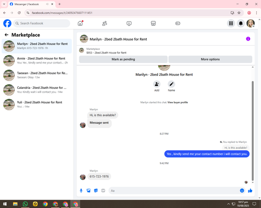Attach a file photo icon
Viewport: 261px width, 208px height.
click(89, 191)
